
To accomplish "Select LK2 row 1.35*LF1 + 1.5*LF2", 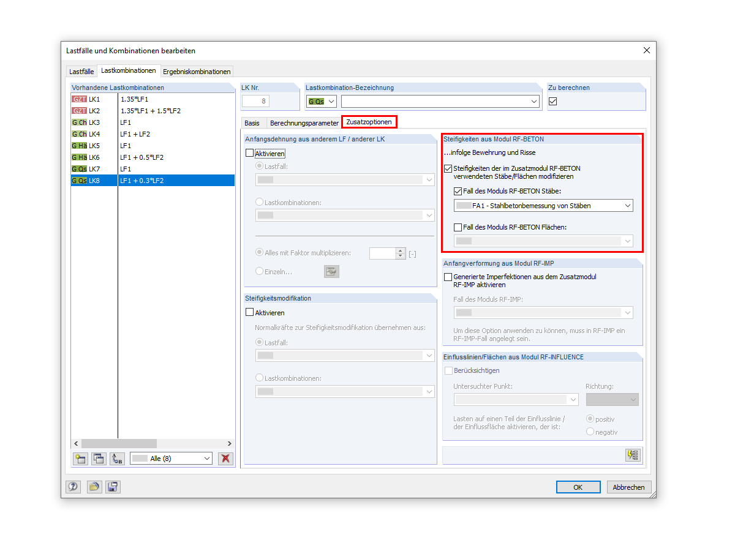I will [153, 110].
